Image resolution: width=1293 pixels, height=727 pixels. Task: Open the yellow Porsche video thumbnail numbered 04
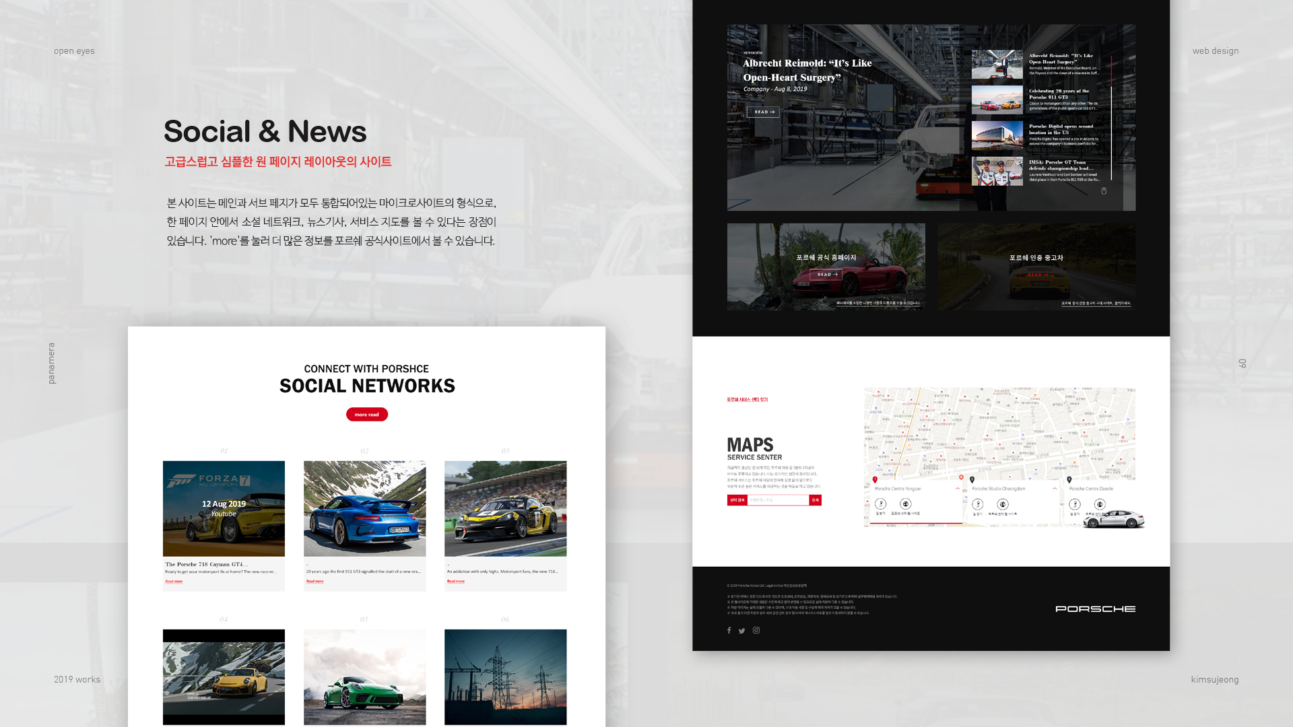224,677
